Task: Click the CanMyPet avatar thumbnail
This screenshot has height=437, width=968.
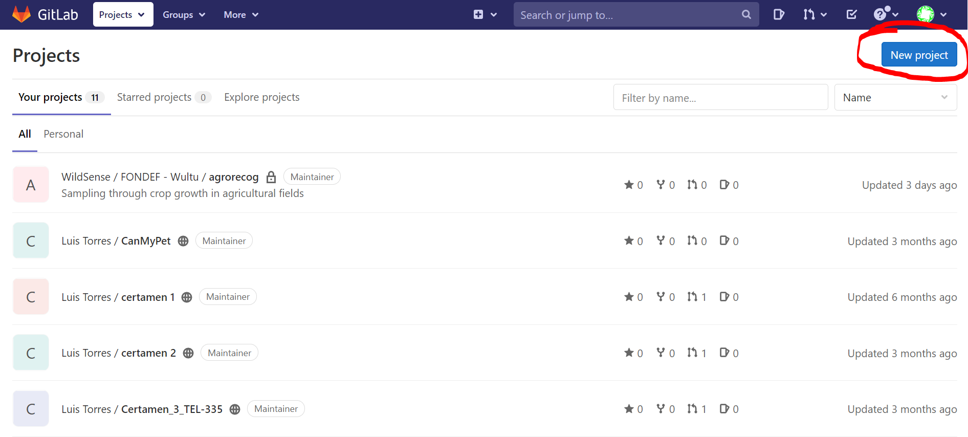Action: pos(31,241)
